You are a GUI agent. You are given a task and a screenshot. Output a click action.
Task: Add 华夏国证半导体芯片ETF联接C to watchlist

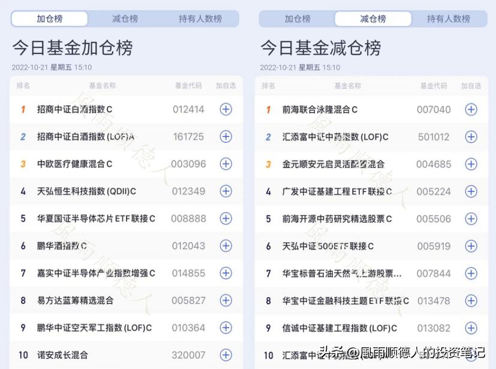click(226, 218)
